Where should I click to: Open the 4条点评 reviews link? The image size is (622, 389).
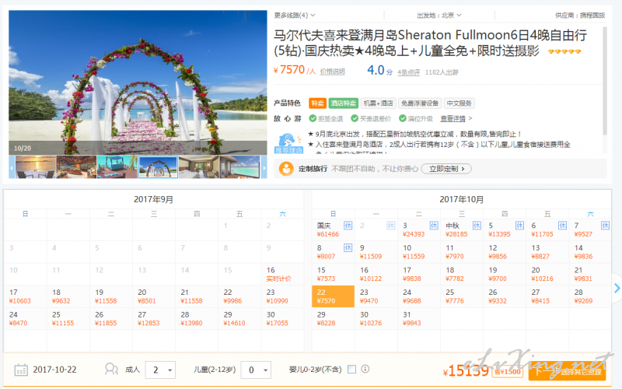(409, 72)
